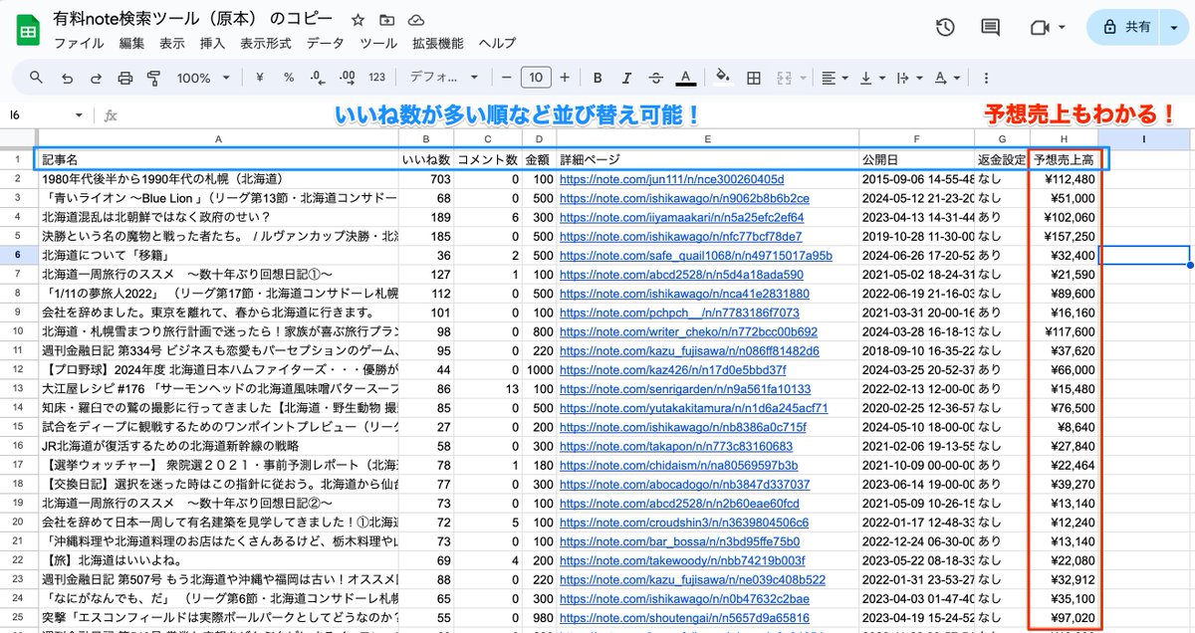Open the text wrapping dropdown

[909, 78]
